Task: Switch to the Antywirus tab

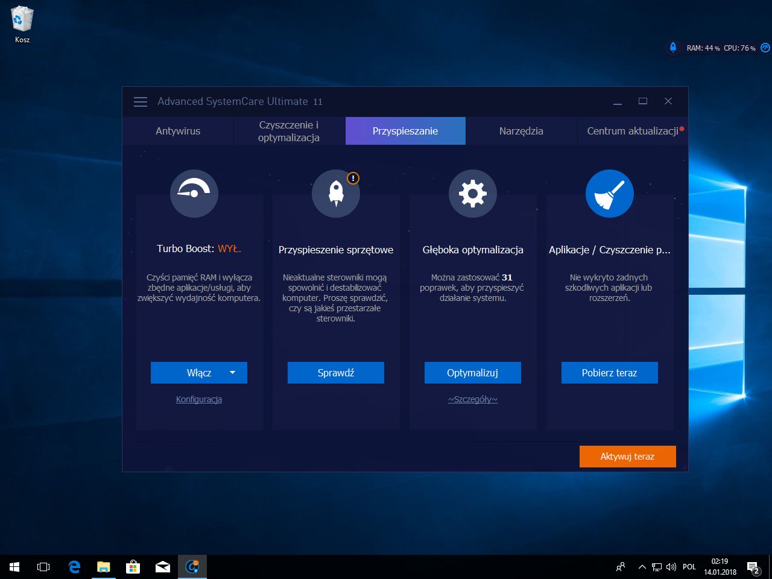Action: tap(178, 131)
